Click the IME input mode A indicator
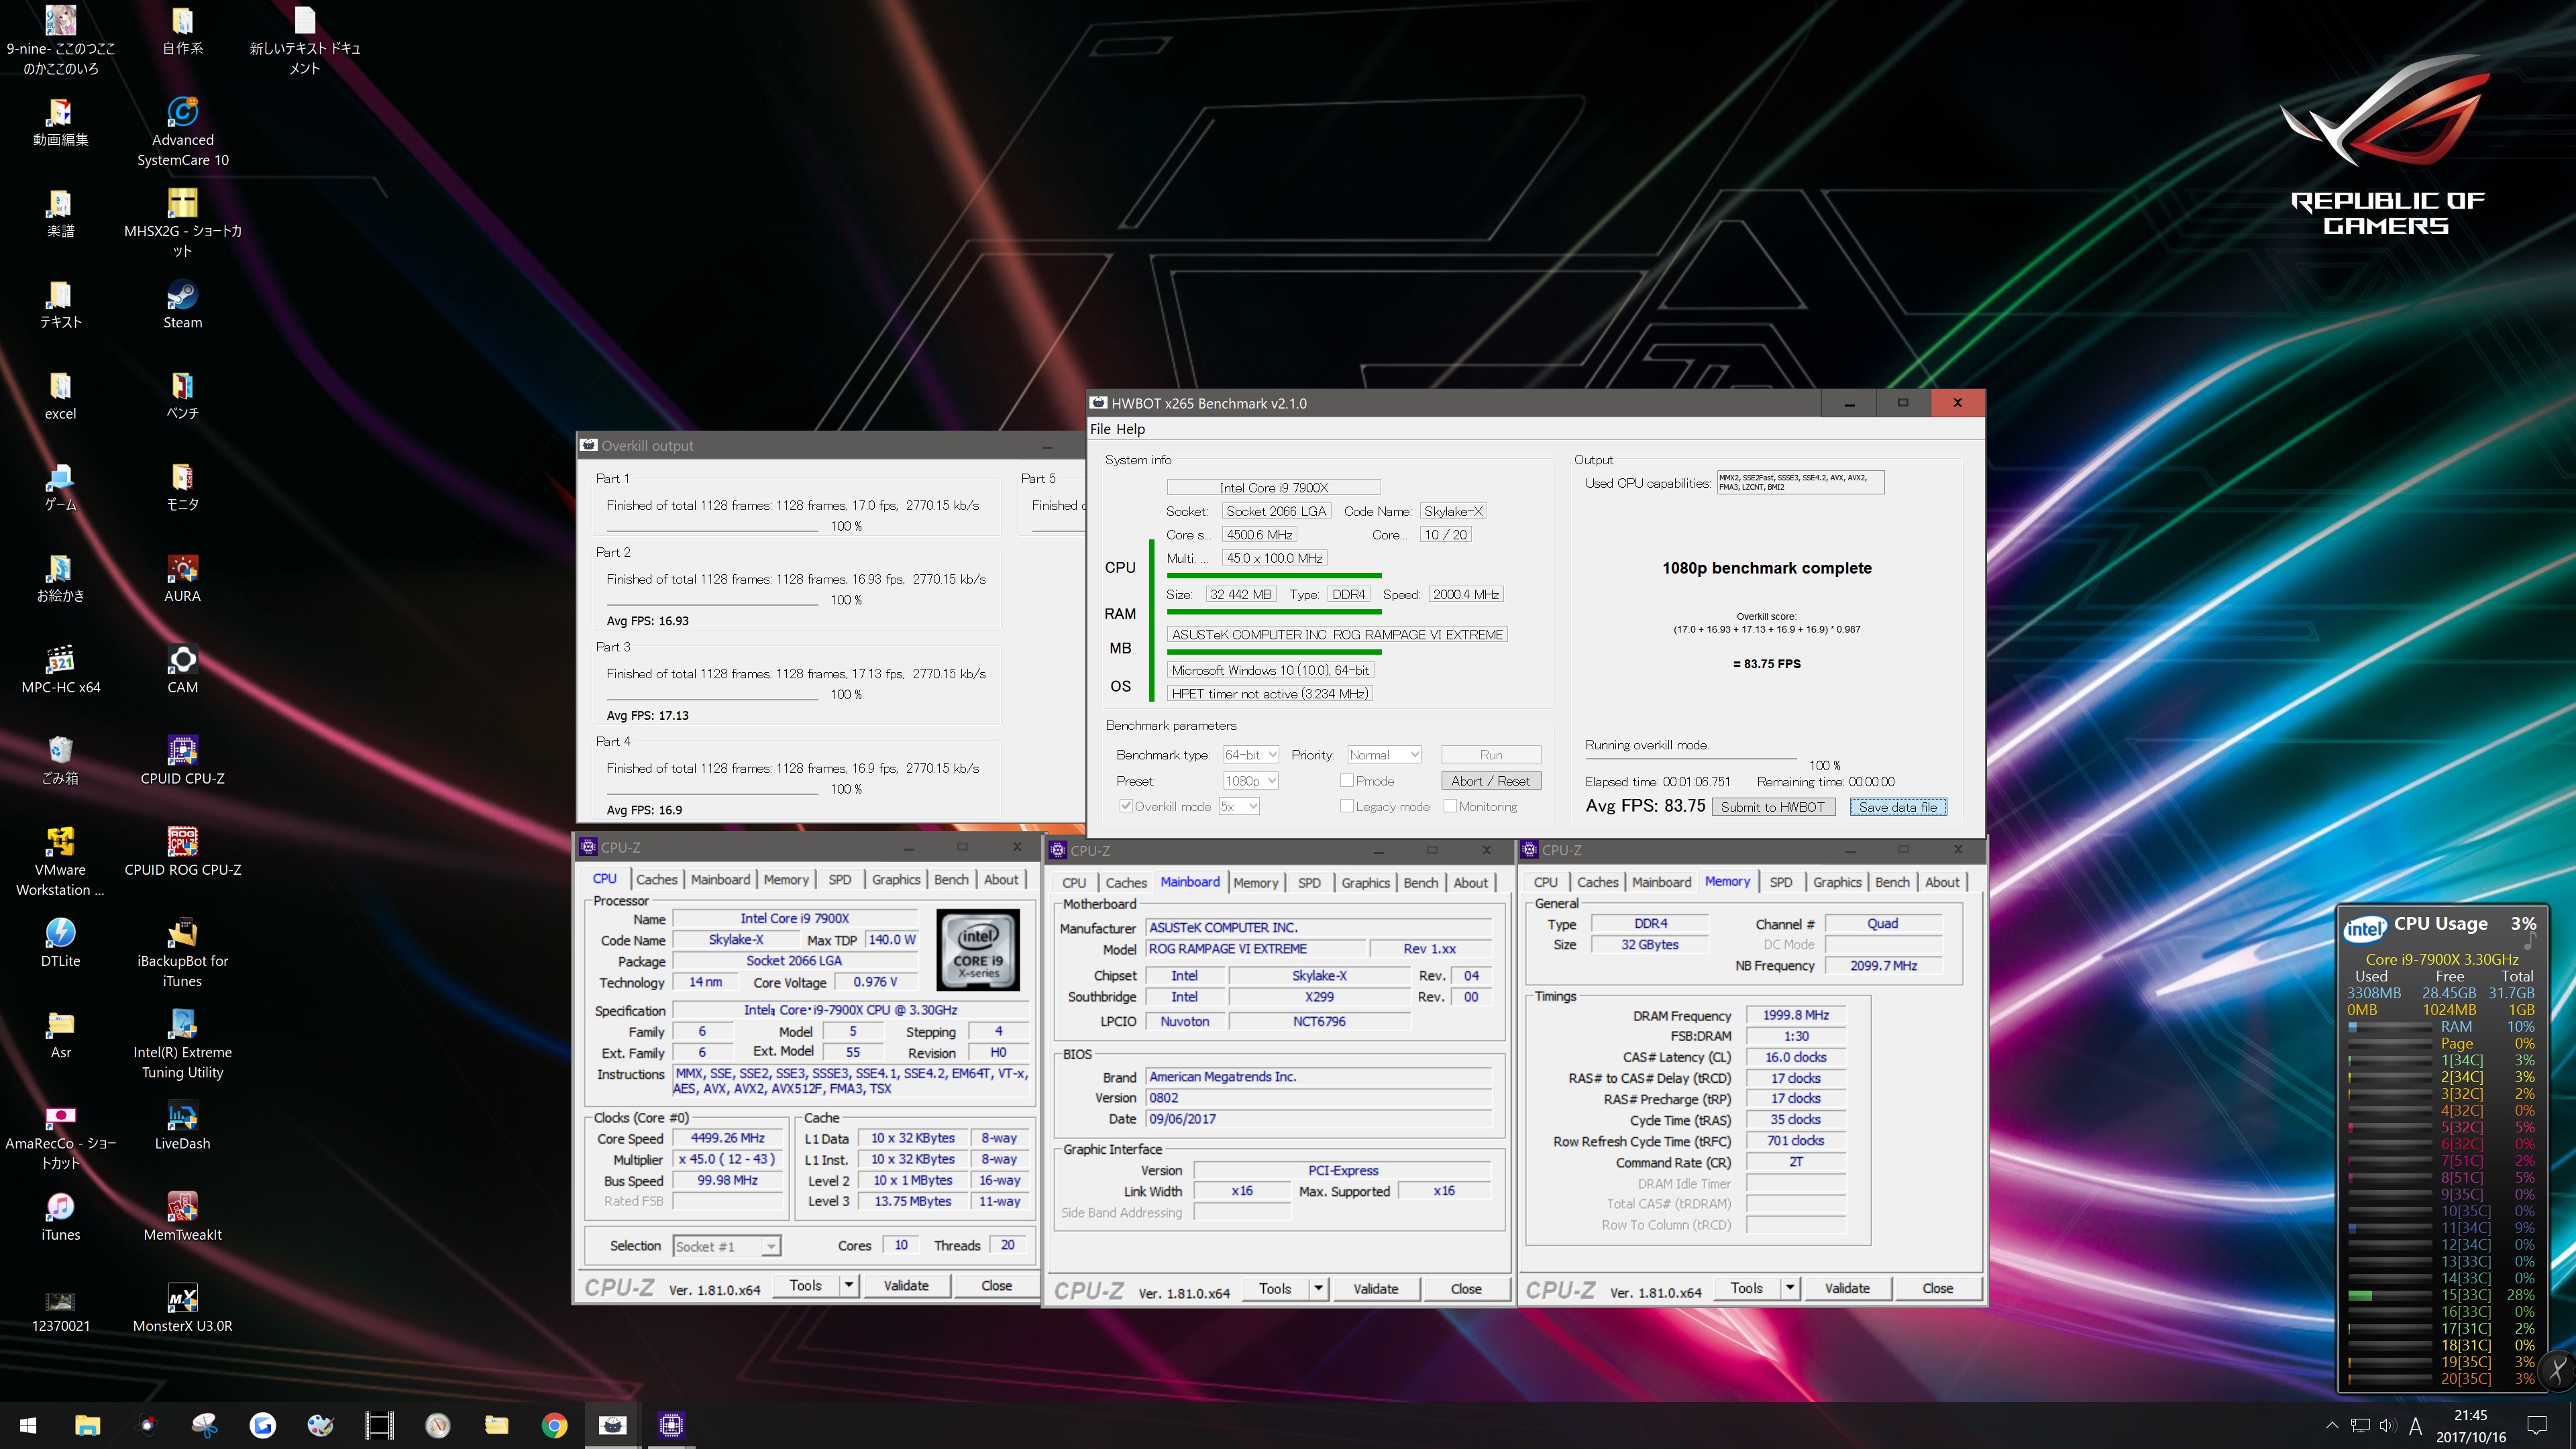Image resolution: width=2576 pixels, height=1449 pixels. point(2415,1425)
